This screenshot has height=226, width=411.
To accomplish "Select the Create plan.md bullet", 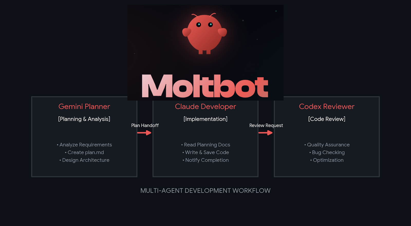I will click(84, 152).
